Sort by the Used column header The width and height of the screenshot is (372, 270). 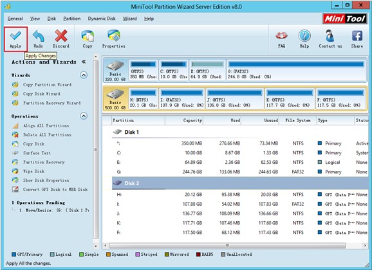point(222,120)
